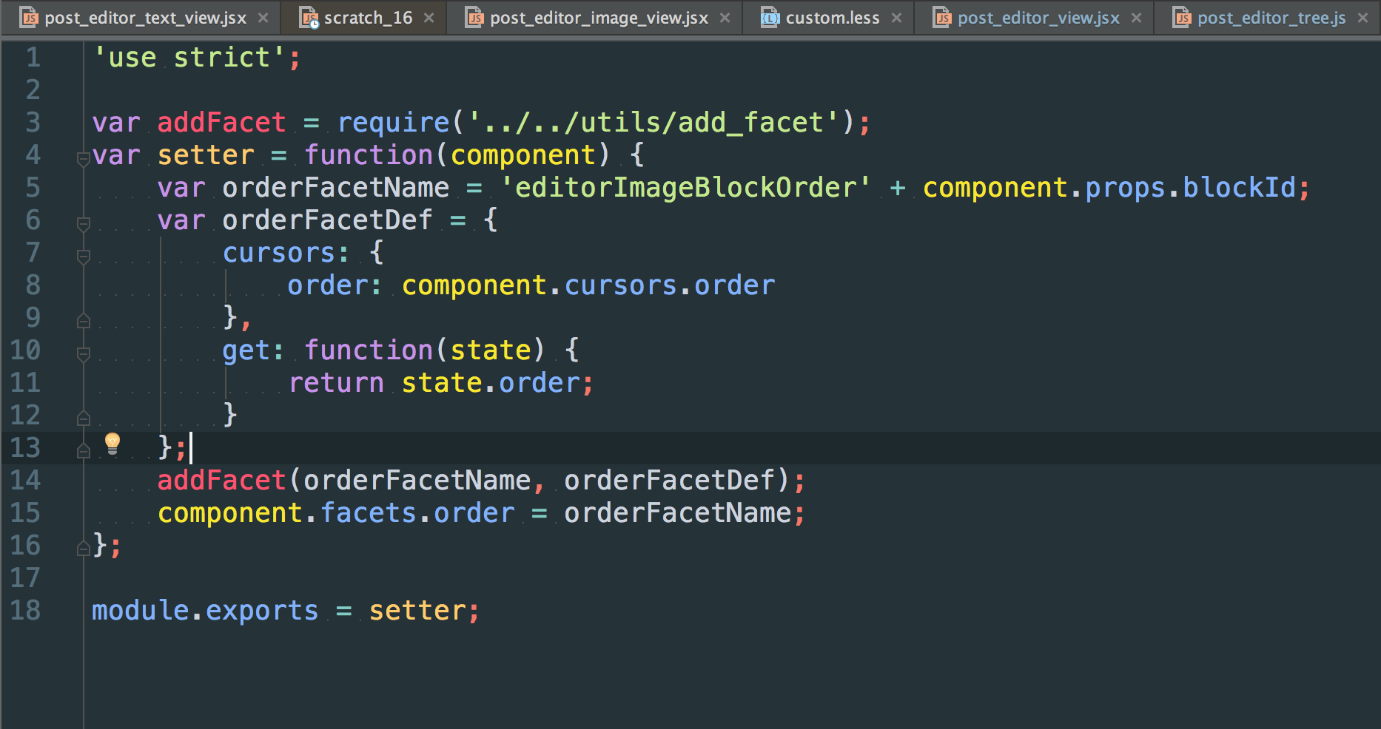Screen dimensions: 1381x729
Task: Collapse the cursors block fold at line 7
Action: tap(84, 255)
